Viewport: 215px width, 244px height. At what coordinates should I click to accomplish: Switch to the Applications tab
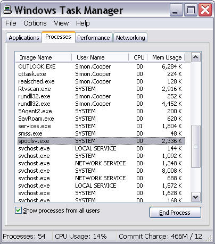tap(24, 38)
